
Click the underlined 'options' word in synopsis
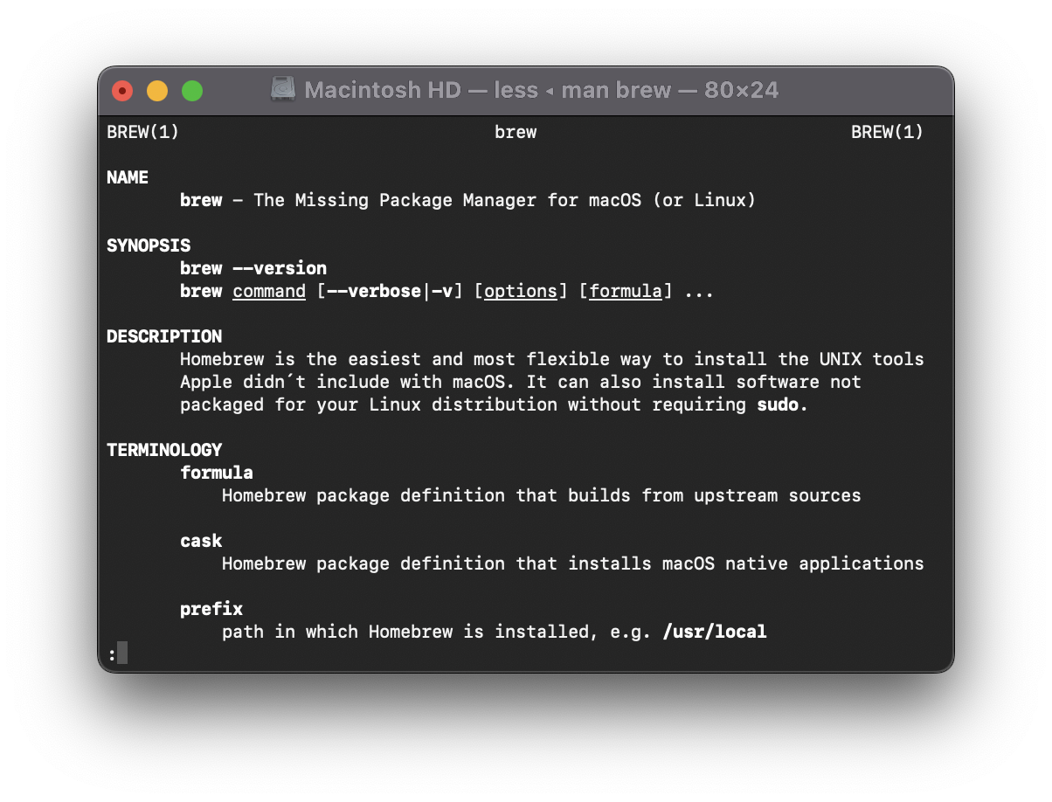pyautogui.click(x=521, y=291)
